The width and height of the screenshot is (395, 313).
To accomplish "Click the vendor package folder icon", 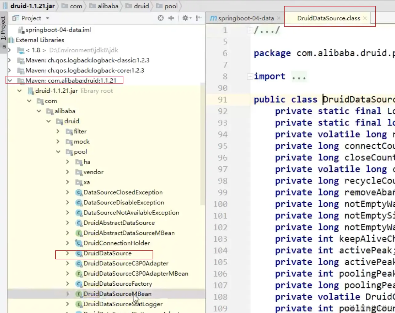I will coord(79,172).
